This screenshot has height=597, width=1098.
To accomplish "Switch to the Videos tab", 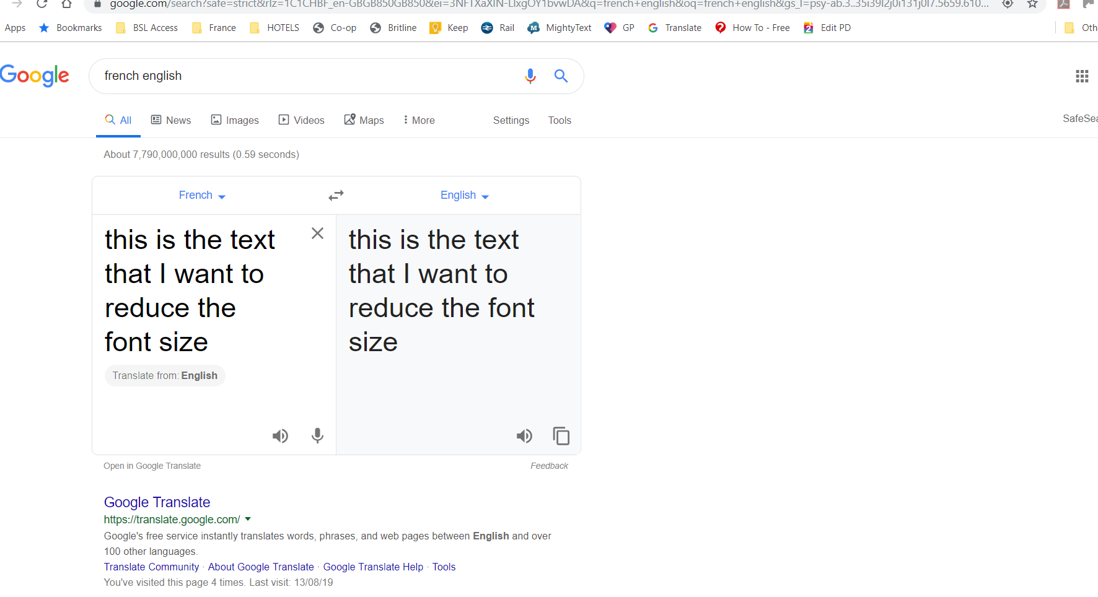I will 301,120.
